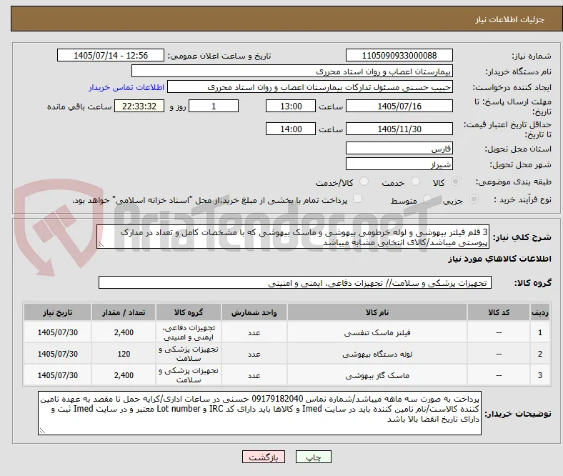Click the quantity 2,400 in row 3

[x=124, y=375]
